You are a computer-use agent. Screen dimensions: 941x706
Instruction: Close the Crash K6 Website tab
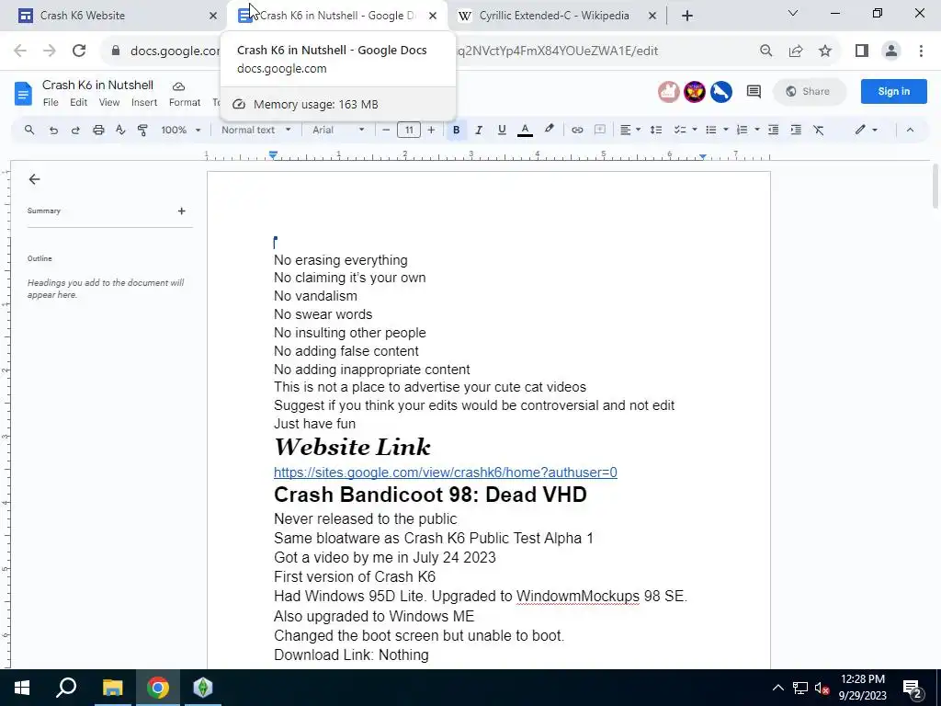pyautogui.click(x=213, y=16)
